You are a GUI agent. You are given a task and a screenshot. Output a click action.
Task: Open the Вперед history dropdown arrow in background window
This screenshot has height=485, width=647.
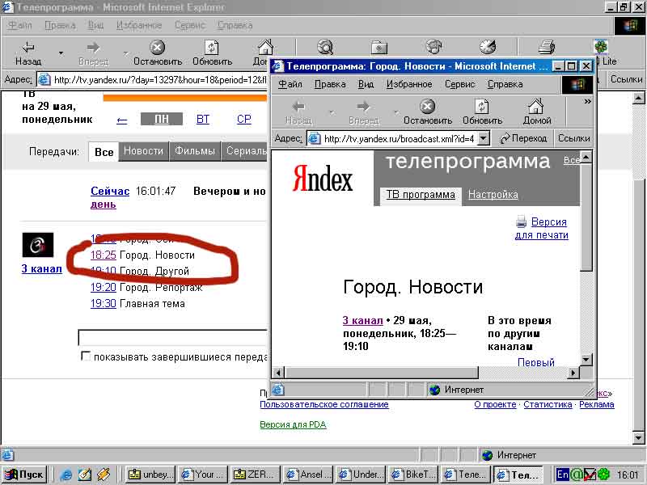coord(126,53)
